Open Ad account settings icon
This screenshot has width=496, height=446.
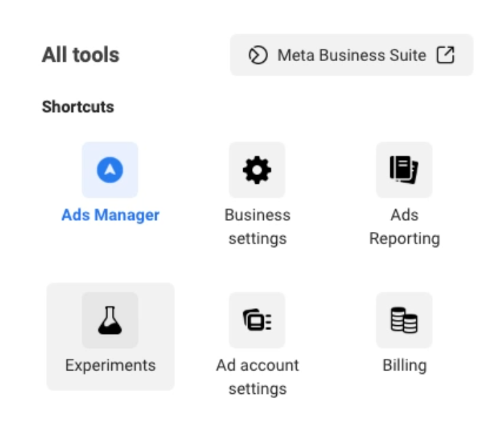257,320
